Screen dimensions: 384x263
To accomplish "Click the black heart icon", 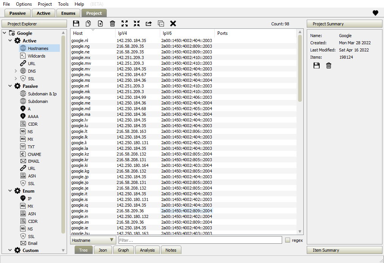I will (375, 13).
